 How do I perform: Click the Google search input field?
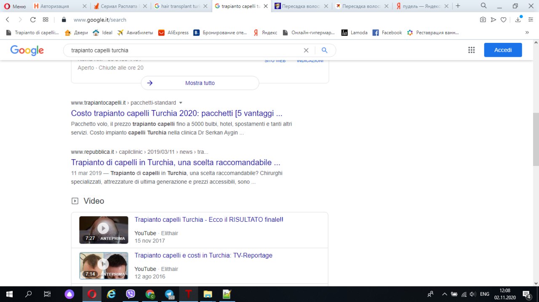[185, 50]
